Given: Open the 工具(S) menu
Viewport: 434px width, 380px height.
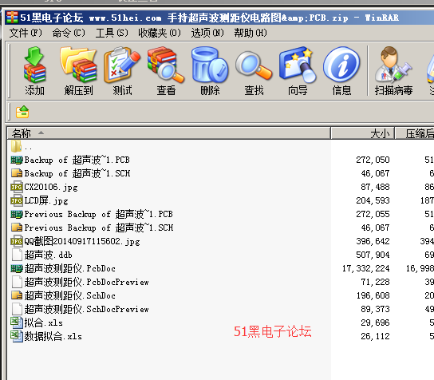Looking at the screenshot, I should pos(112,33).
